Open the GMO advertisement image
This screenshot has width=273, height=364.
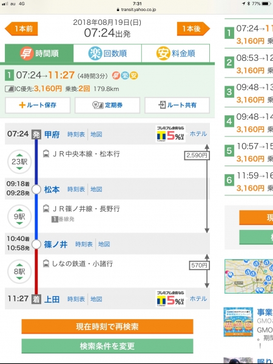coord(238,322)
